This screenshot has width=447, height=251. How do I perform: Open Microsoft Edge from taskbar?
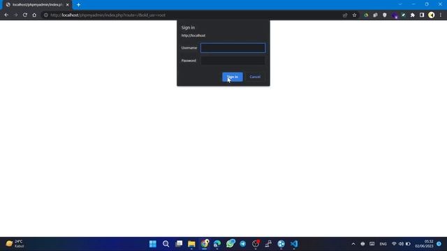(x=217, y=244)
